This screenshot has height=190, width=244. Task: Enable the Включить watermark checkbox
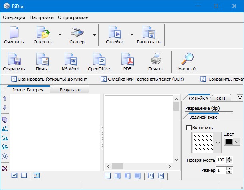tap(189, 128)
